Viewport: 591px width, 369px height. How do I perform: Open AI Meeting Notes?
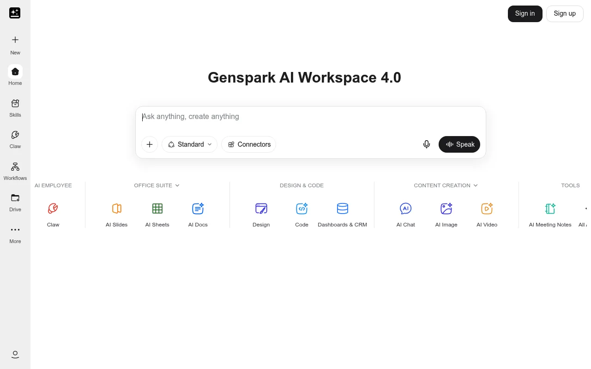pyautogui.click(x=550, y=214)
